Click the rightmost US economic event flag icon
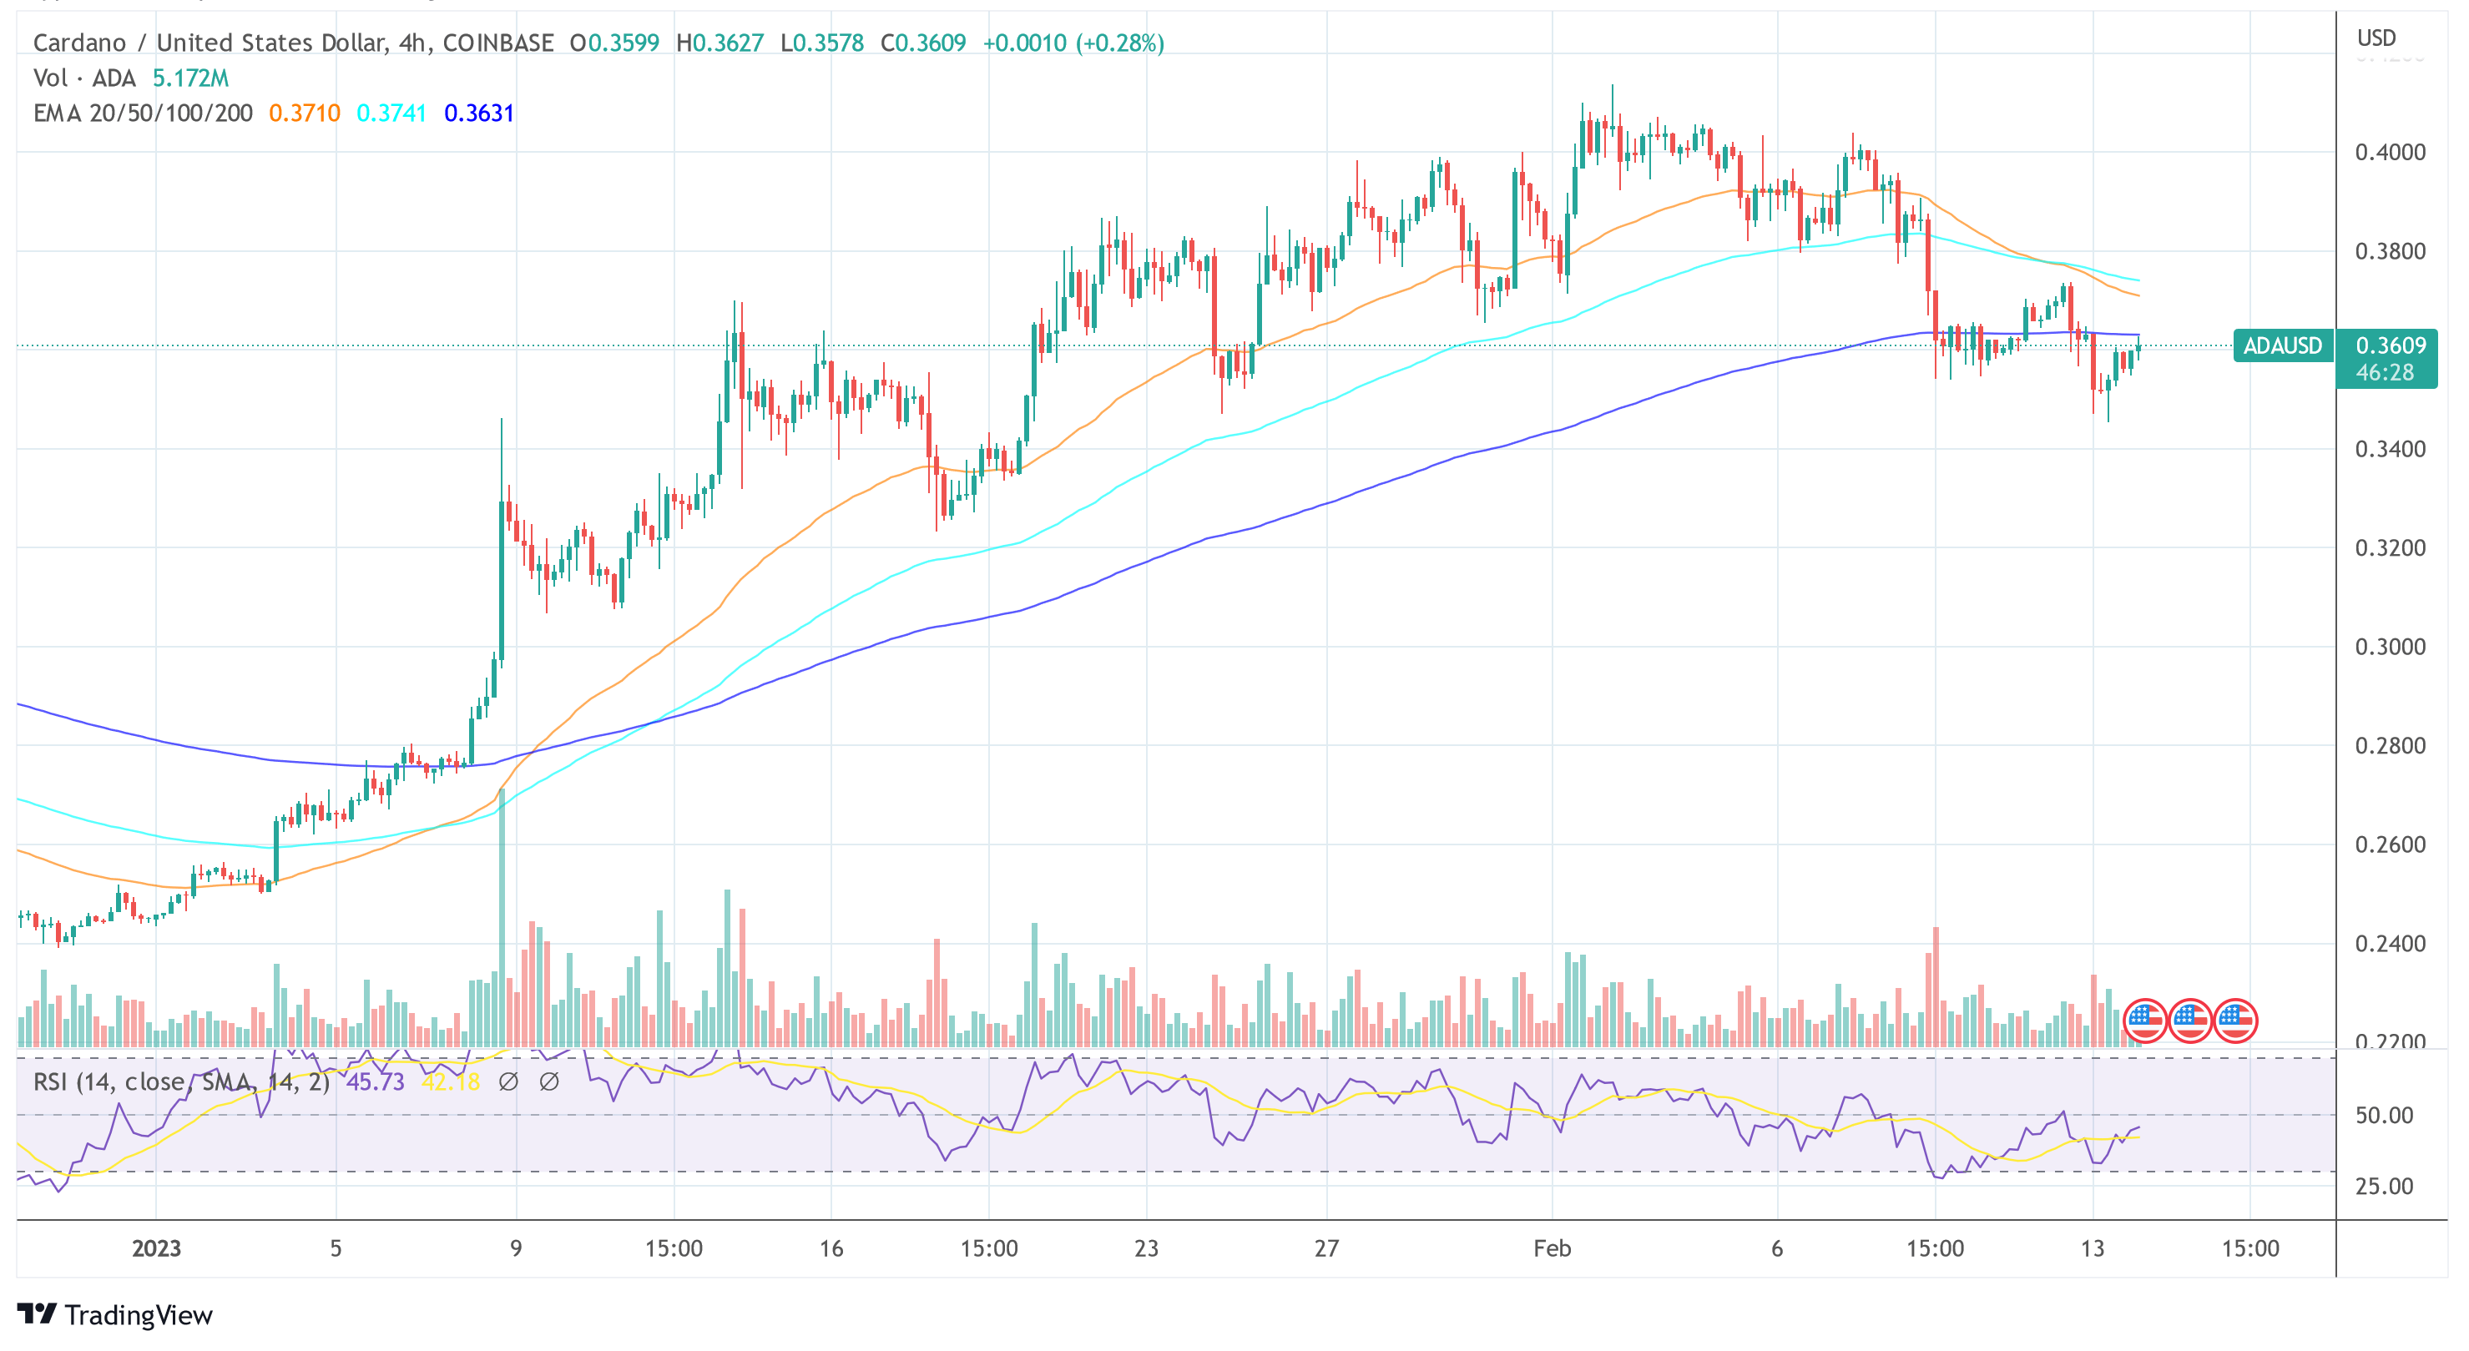 [x=2235, y=1021]
